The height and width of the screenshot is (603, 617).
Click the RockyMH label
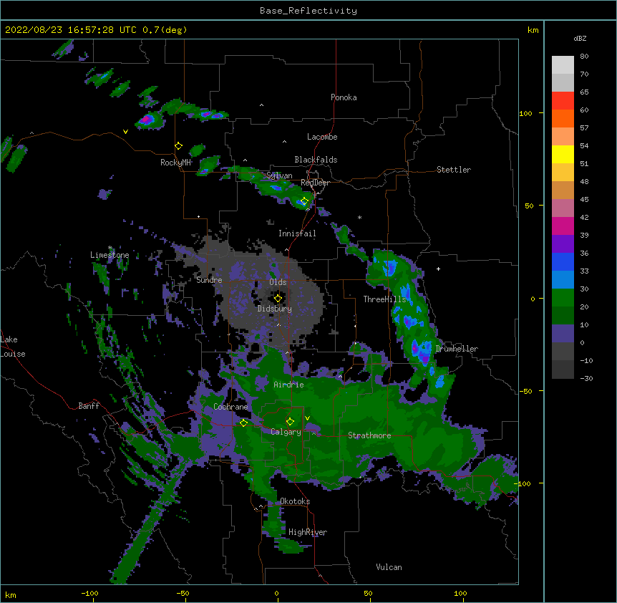175,163
